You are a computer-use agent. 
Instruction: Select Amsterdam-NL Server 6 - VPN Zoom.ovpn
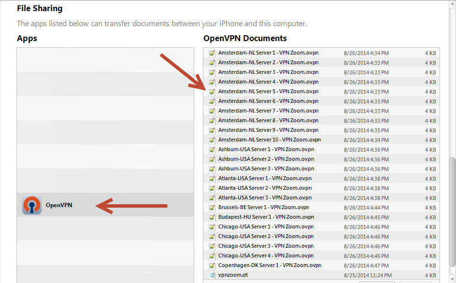pos(268,101)
